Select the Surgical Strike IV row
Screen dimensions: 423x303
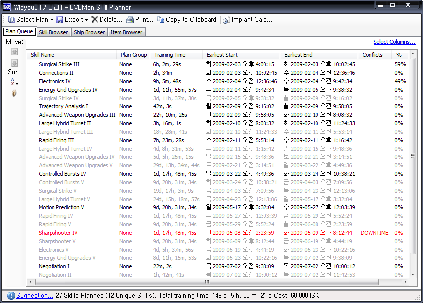point(218,98)
